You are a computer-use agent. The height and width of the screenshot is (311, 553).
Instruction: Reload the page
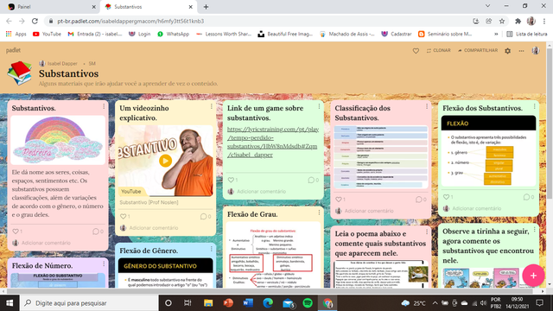click(35, 21)
